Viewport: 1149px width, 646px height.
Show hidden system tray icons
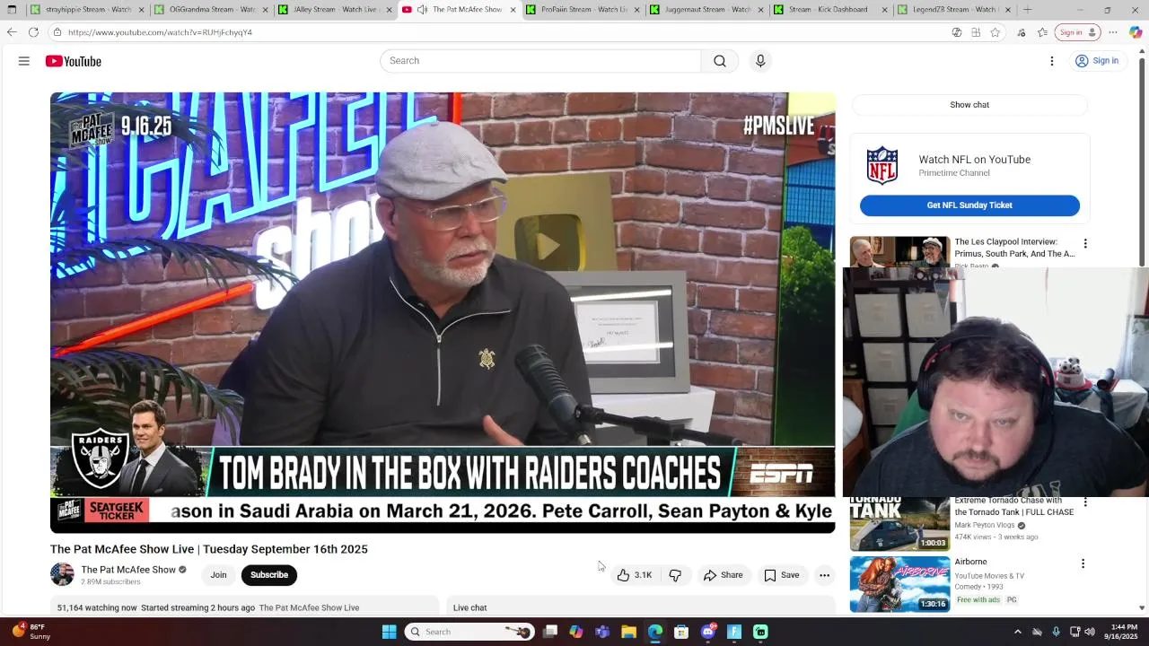click(x=1017, y=632)
